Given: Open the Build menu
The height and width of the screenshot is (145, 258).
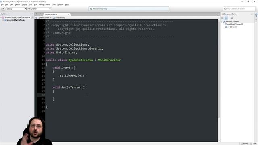Looking at the screenshot, I should pos(30,5).
